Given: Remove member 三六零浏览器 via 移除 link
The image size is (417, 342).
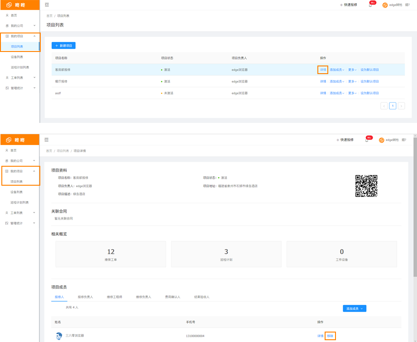Looking at the screenshot, I should (x=330, y=336).
